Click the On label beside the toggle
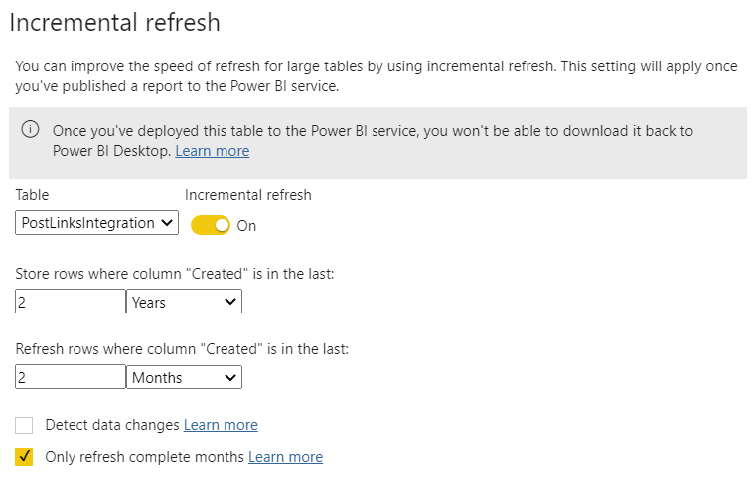Screen dimensions: 754x501 point(246,226)
